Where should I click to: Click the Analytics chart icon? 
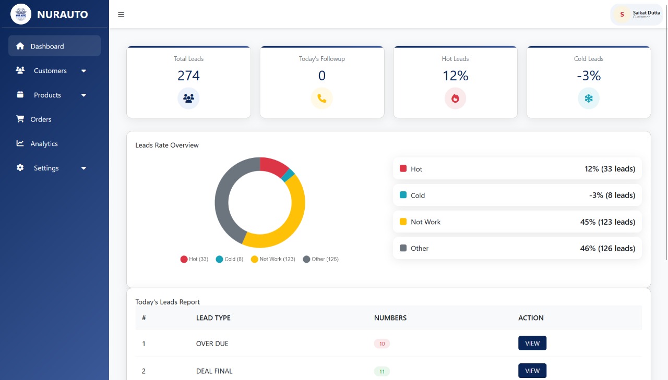pos(20,143)
